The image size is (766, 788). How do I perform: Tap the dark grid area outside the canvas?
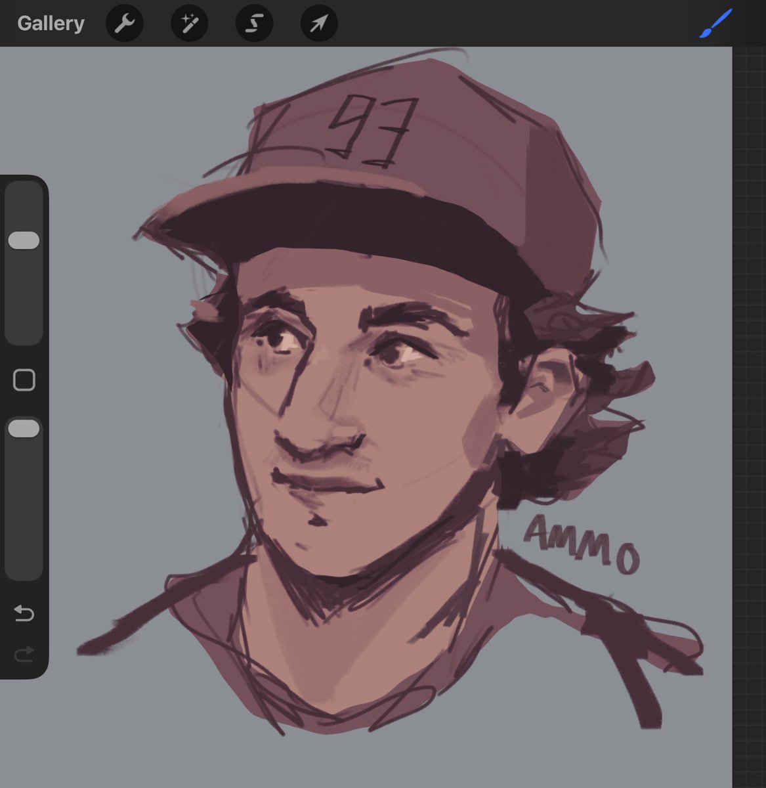point(749,394)
